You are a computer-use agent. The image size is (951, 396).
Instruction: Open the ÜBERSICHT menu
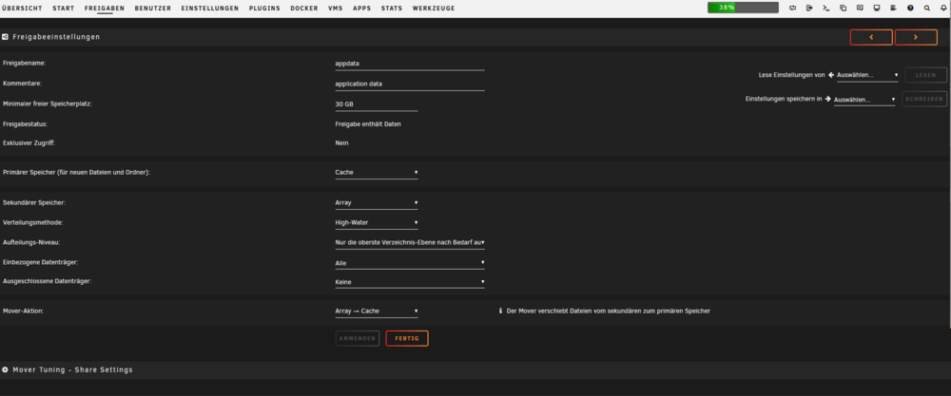click(x=22, y=9)
